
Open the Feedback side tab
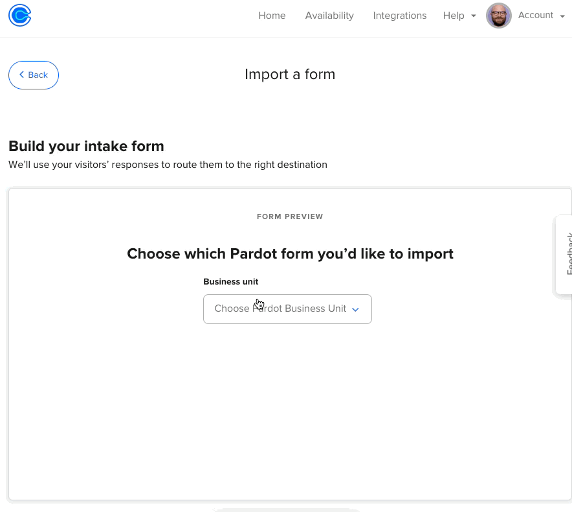pos(565,255)
